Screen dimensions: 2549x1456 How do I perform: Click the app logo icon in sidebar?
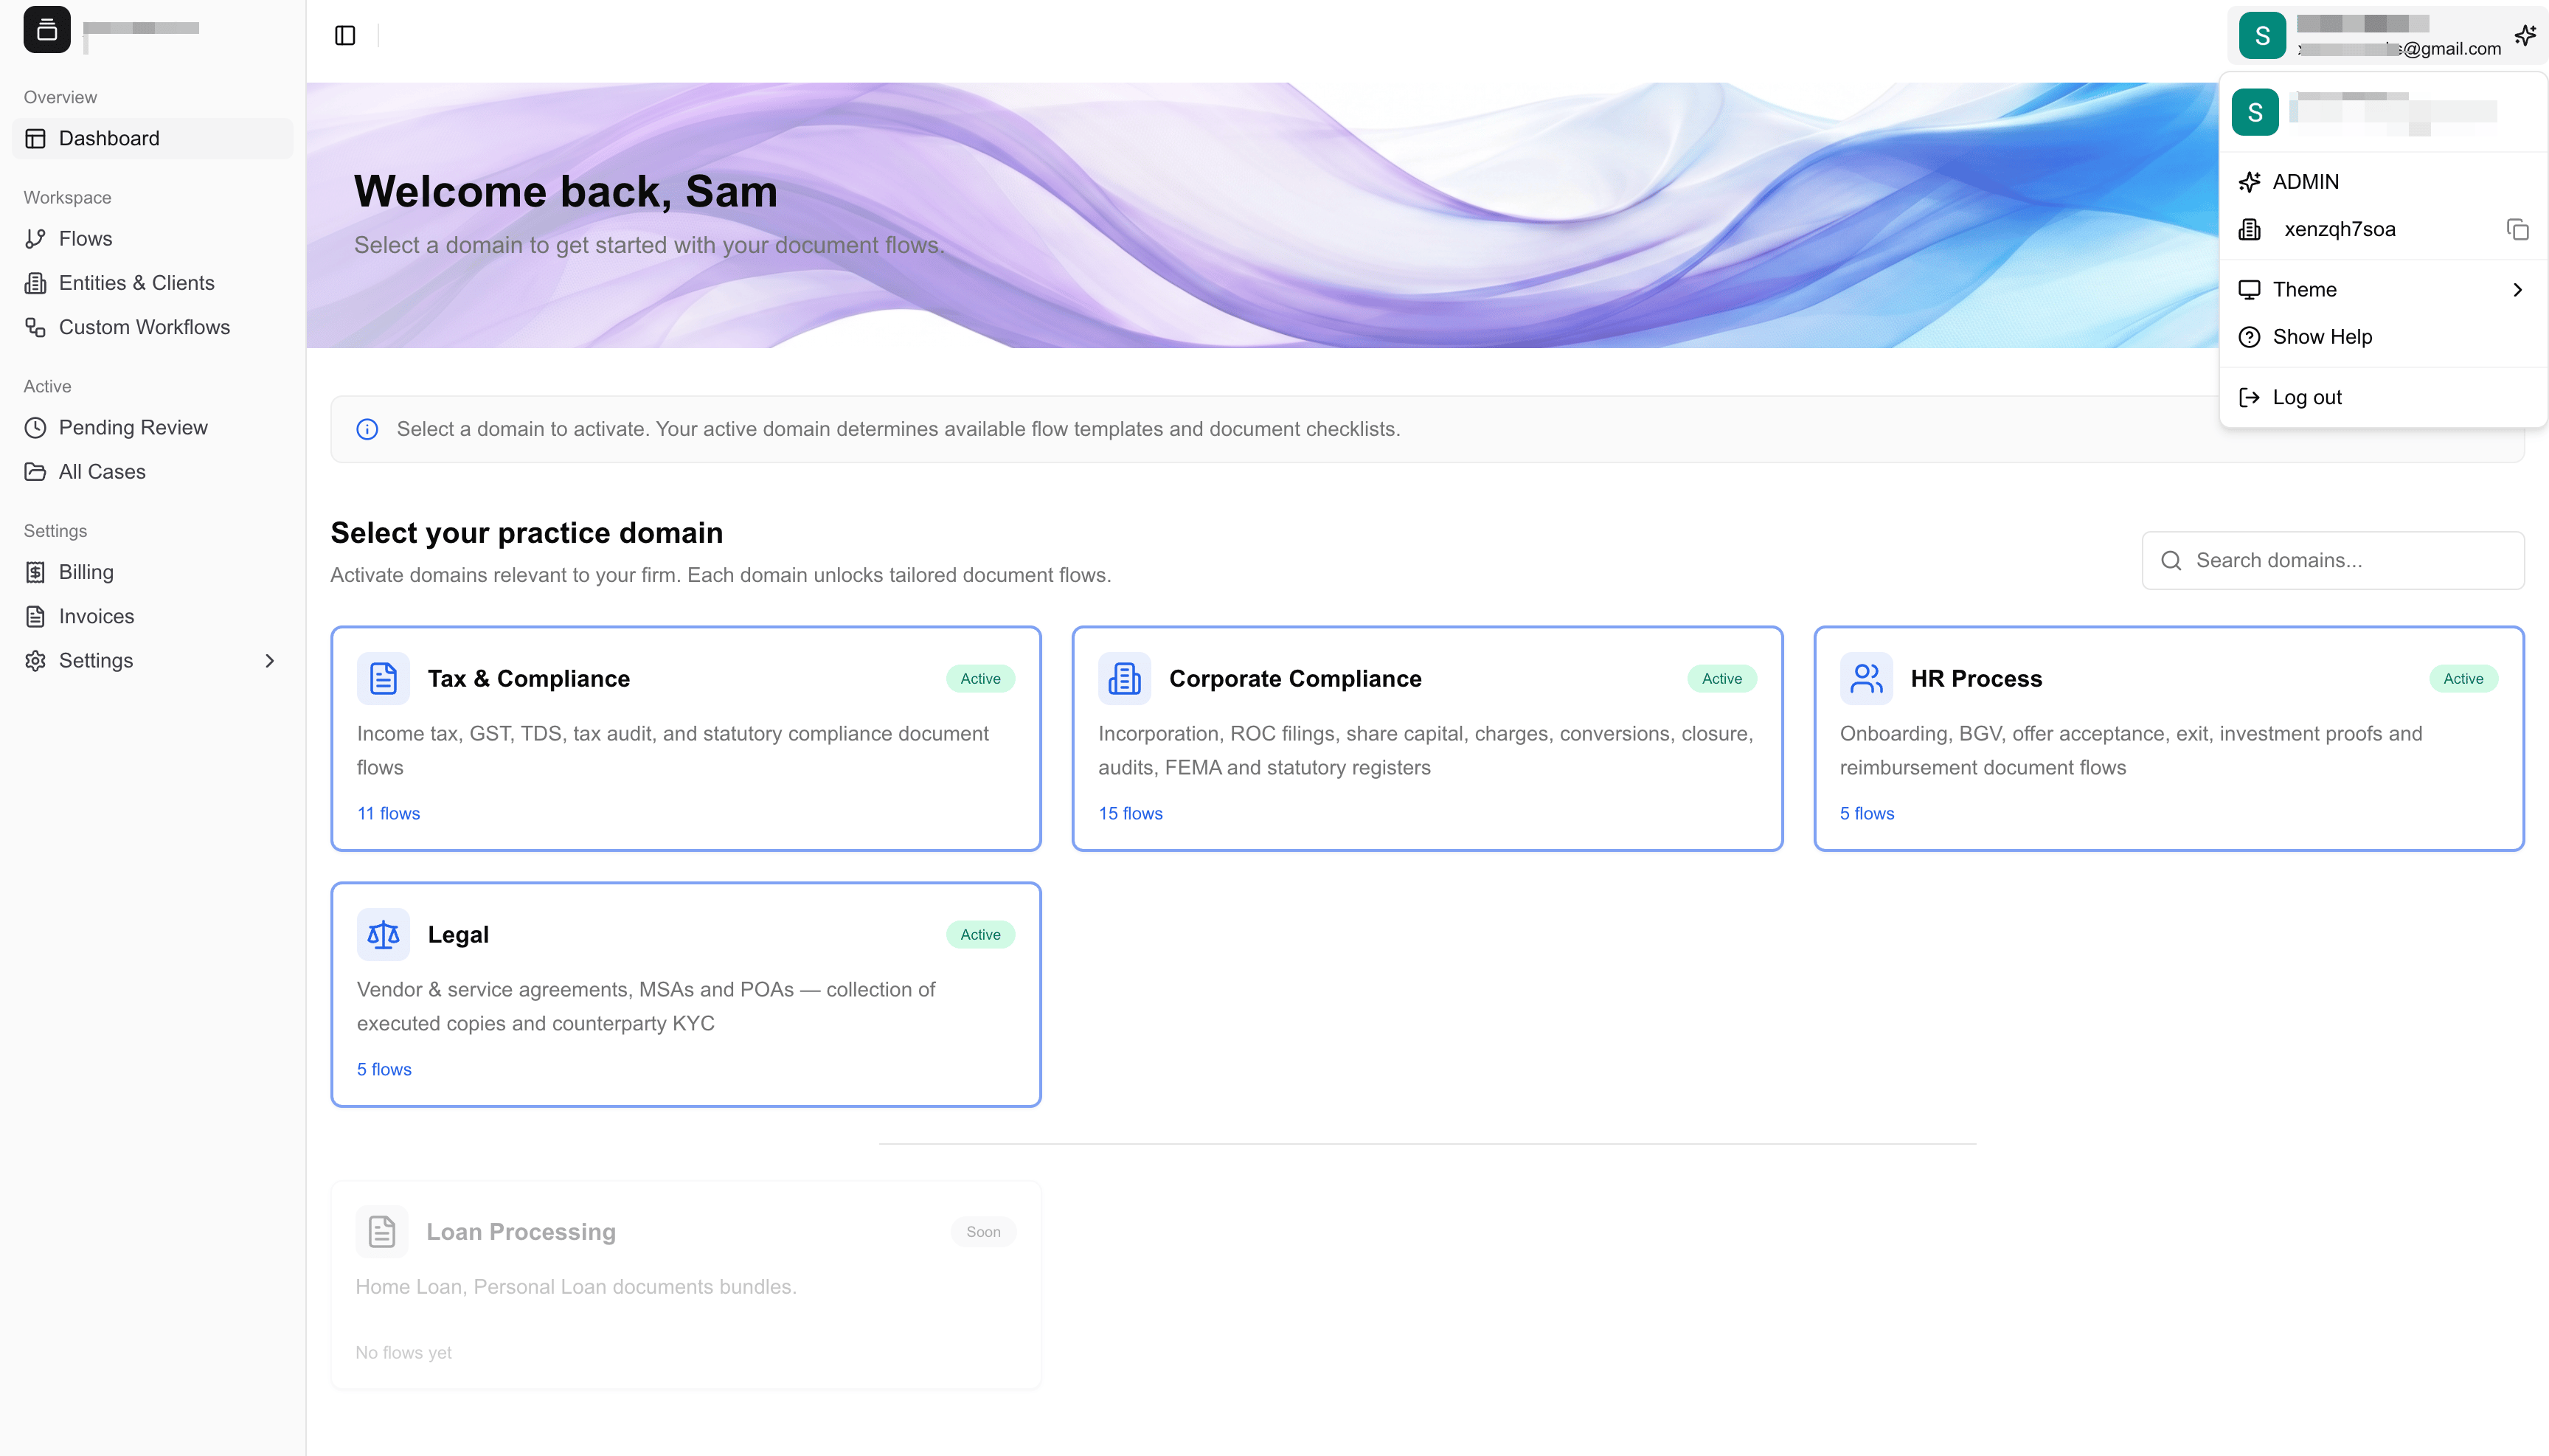(x=47, y=30)
